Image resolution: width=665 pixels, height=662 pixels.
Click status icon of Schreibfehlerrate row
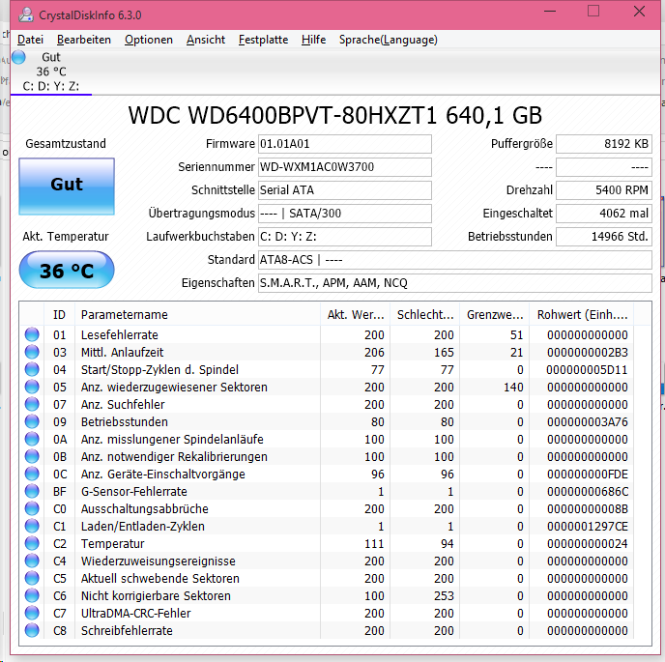click(x=32, y=630)
